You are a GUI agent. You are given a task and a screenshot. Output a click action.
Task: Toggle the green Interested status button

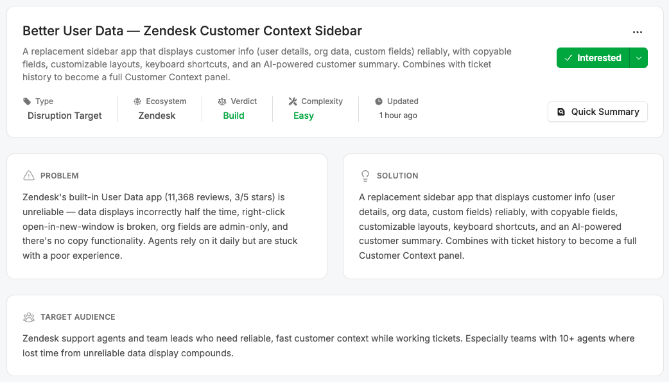pyautogui.click(x=593, y=58)
